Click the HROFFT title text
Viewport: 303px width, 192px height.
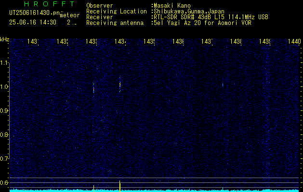pyautogui.click(x=49, y=4)
